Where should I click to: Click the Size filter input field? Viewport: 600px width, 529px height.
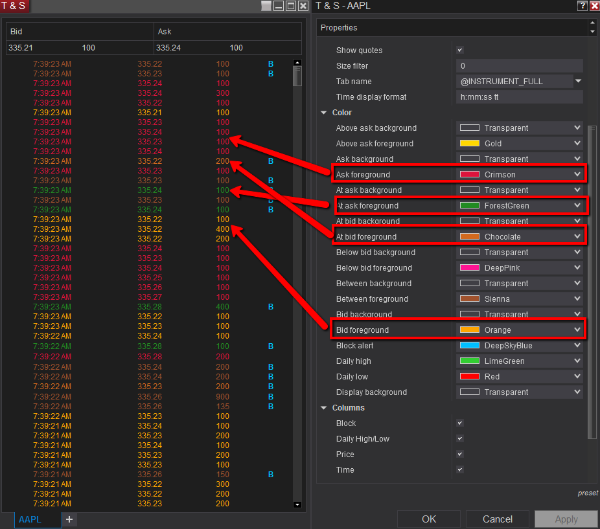pyautogui.click(x=520, y=66)
